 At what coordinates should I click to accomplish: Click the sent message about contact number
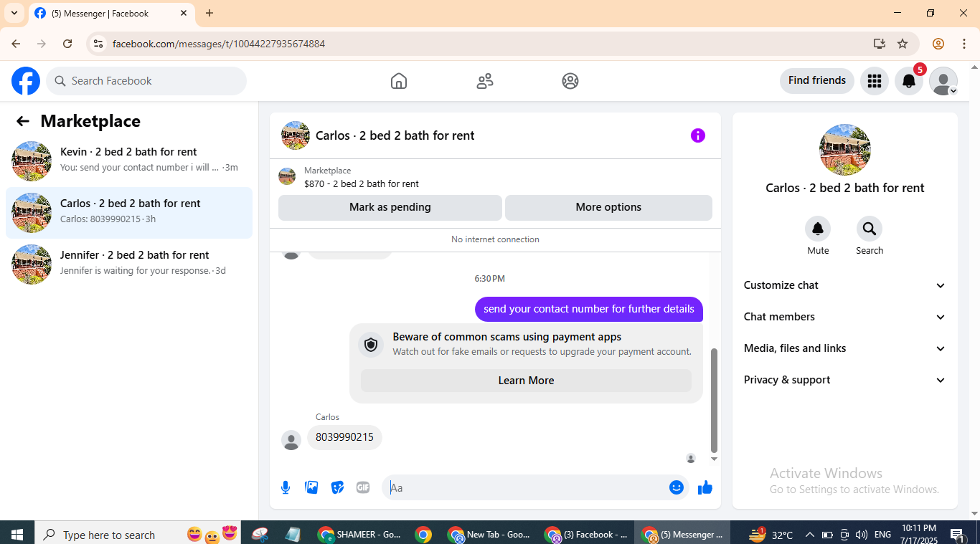(x=589, y=310)
